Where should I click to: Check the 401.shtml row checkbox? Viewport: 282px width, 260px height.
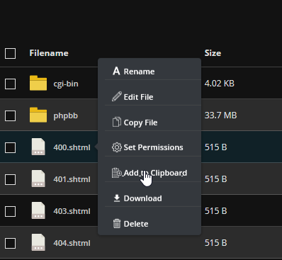[x=11, y=179]
